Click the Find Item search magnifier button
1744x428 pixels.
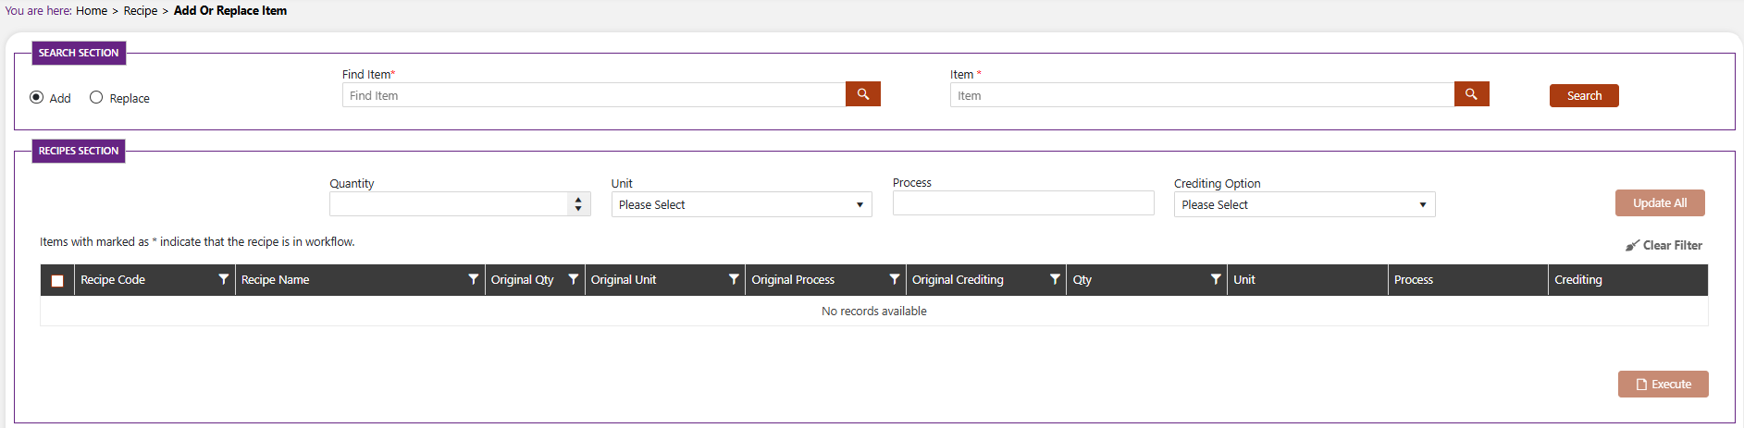point(862,94)
